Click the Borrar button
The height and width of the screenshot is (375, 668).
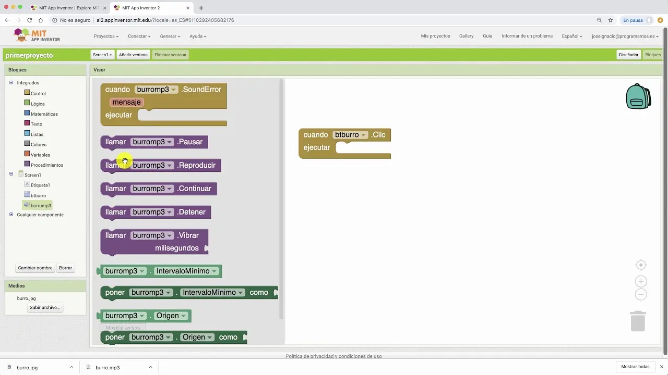tap(65, 268)
